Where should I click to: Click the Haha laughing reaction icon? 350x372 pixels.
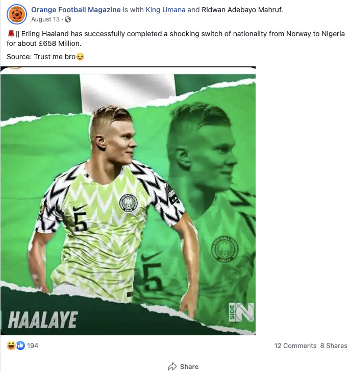(x=11, y=345)
